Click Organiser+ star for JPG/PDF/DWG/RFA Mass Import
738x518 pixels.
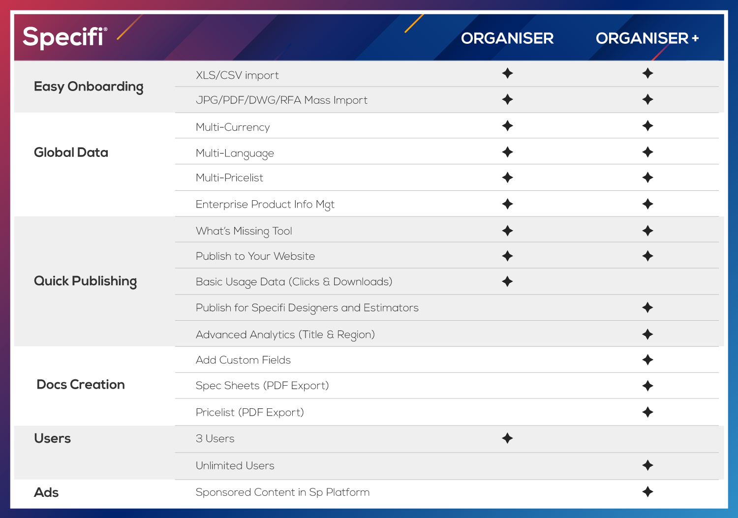click(x=647, y=99)
